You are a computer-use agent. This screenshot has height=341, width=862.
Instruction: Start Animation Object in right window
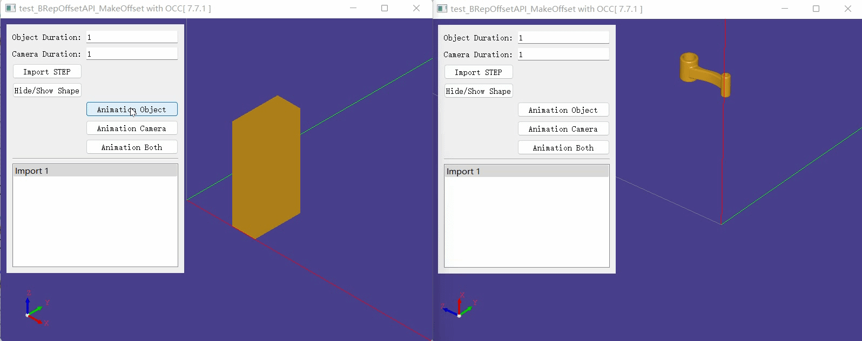[563, 110]
